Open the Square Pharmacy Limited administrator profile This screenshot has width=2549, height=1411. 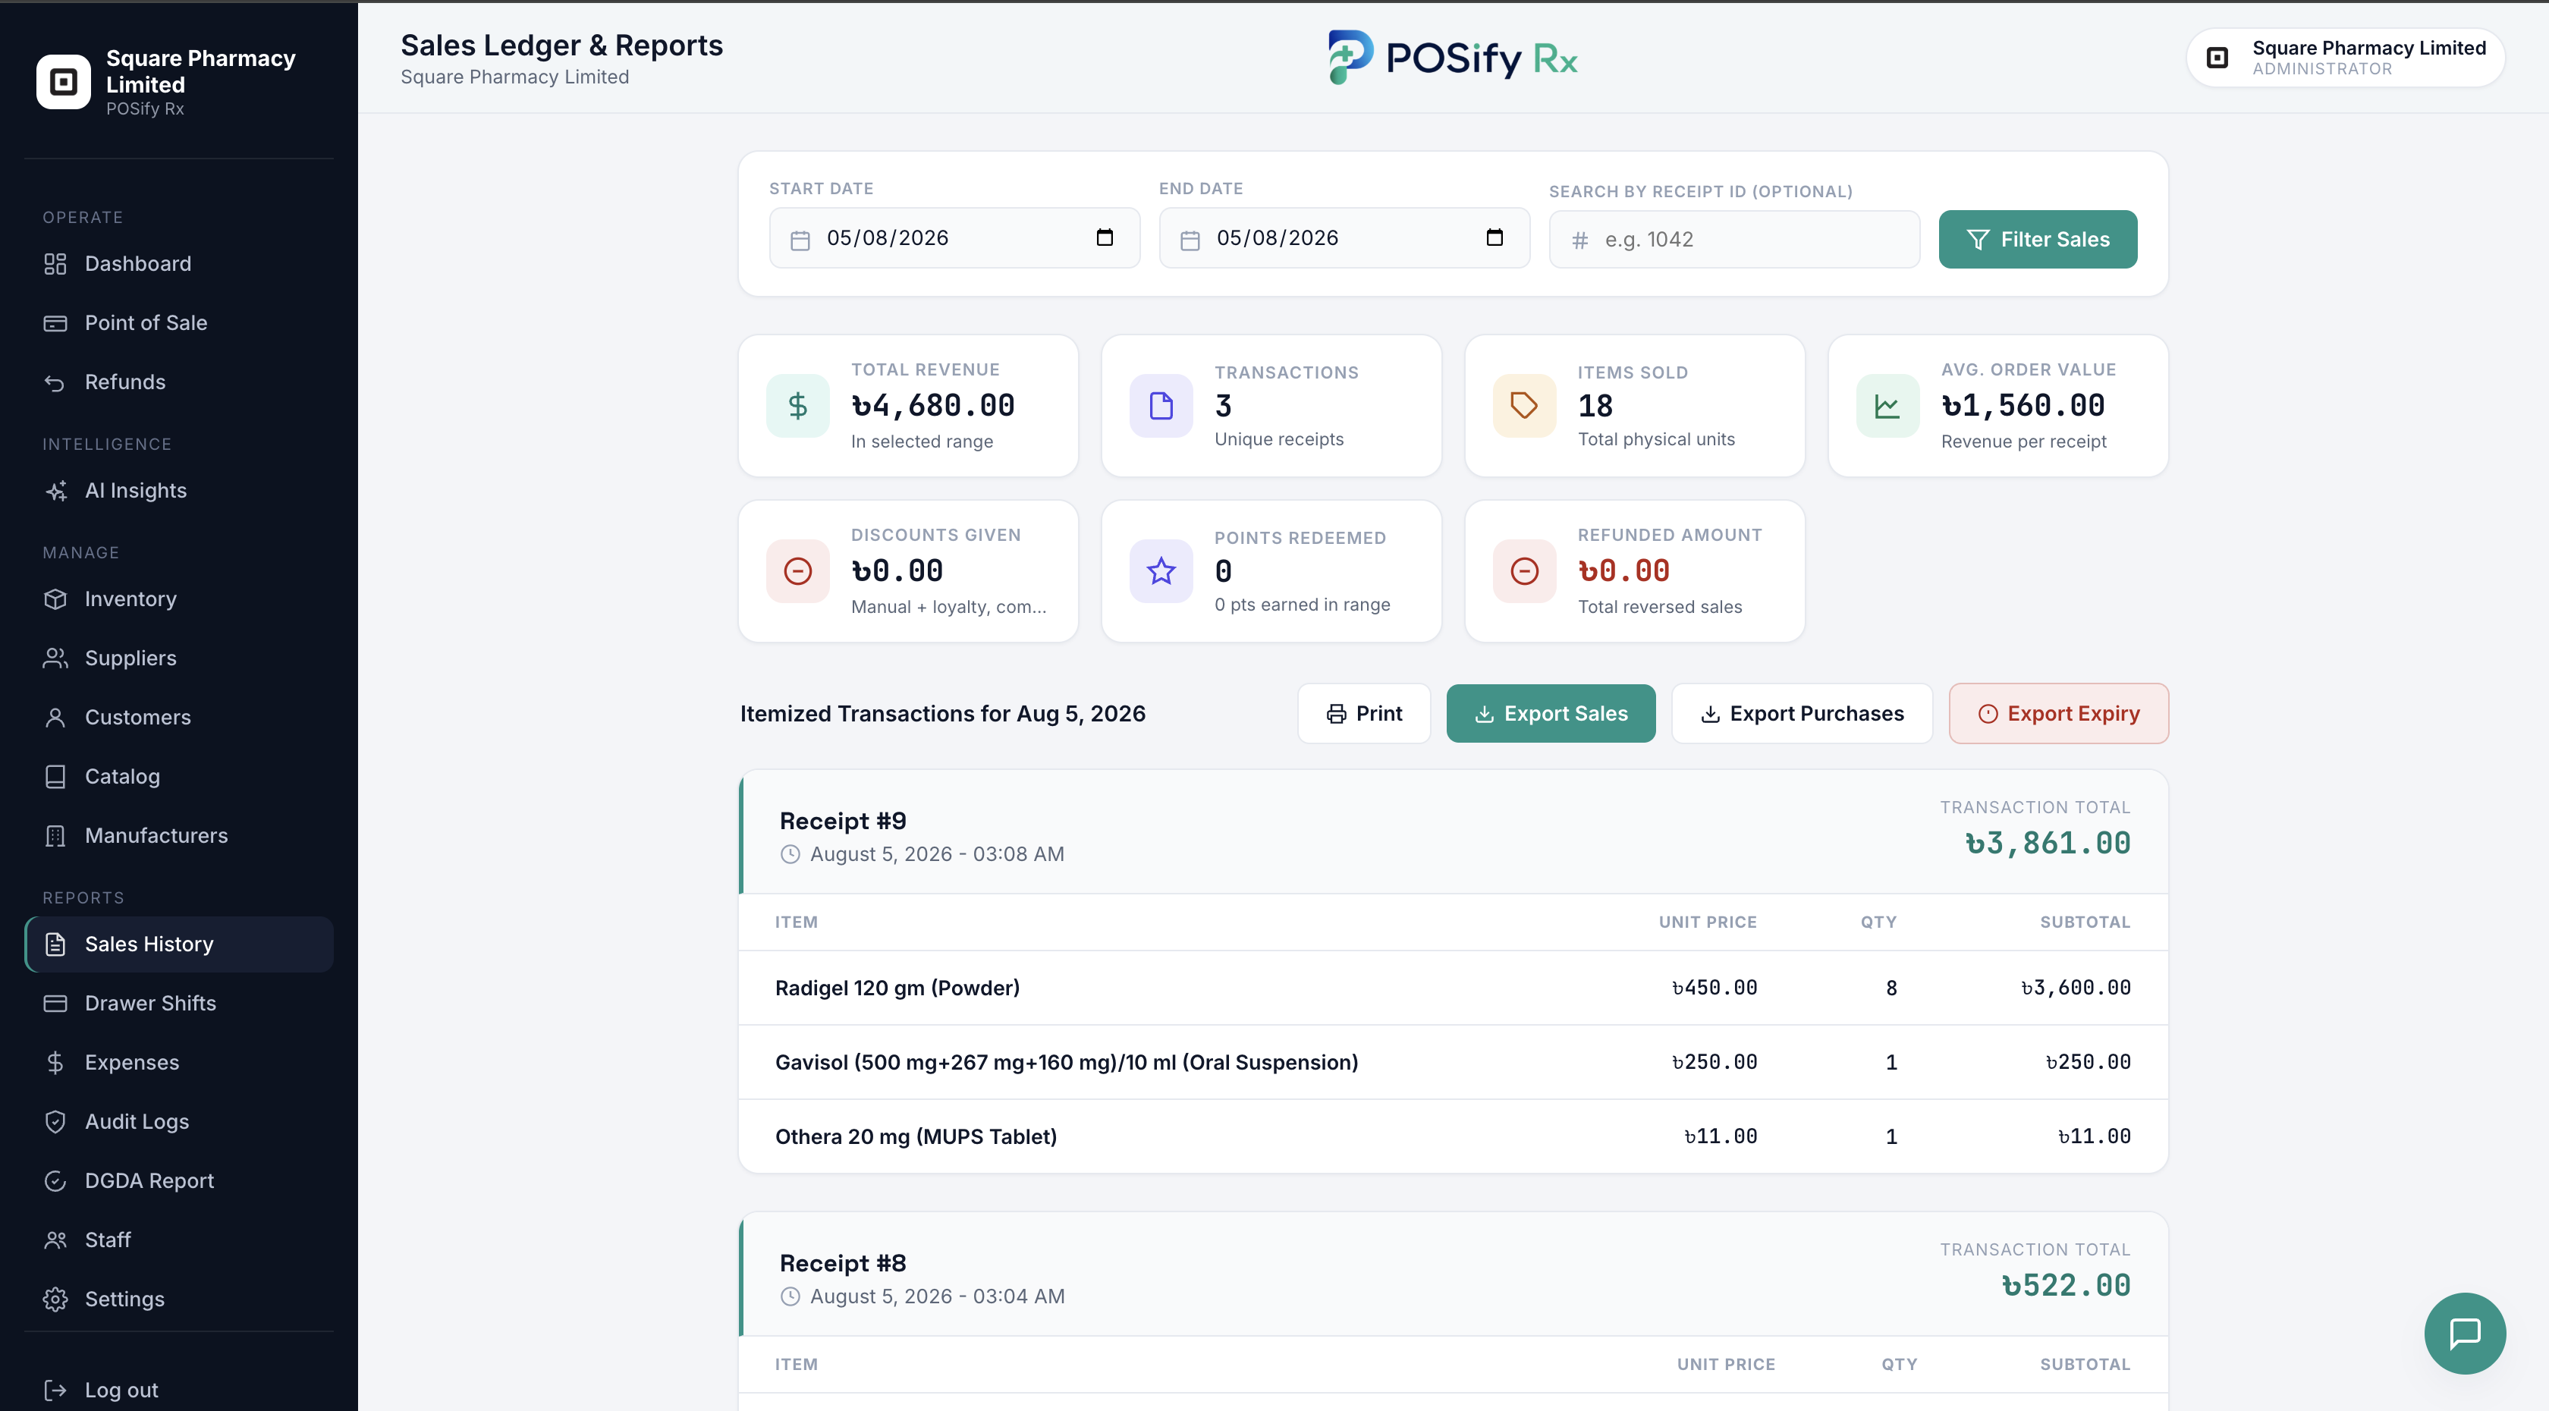pyautogui.click(x=2346, y=58)
